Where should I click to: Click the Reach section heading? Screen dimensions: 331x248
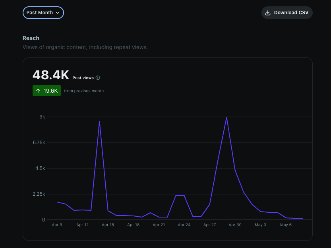click(x=31, y=38)
